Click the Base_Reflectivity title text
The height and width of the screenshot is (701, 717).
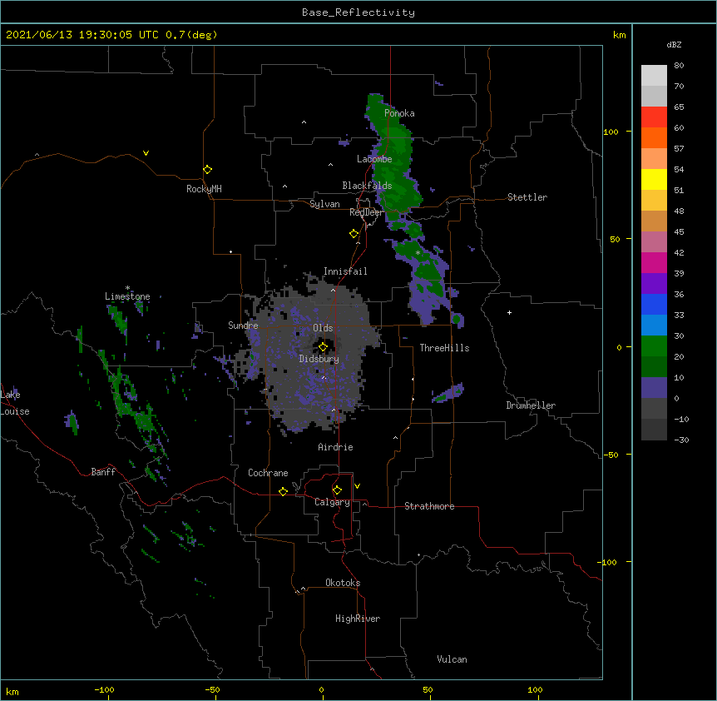[358, 12]
